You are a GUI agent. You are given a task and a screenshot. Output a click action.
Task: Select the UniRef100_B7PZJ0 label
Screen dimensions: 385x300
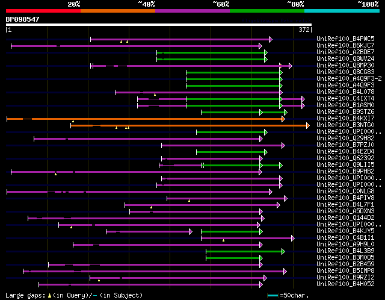tap(345, 145)
